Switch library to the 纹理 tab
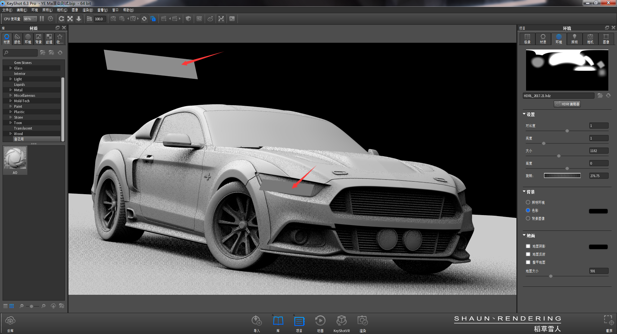This screenshot has height=334, width=617. [49, 39]
